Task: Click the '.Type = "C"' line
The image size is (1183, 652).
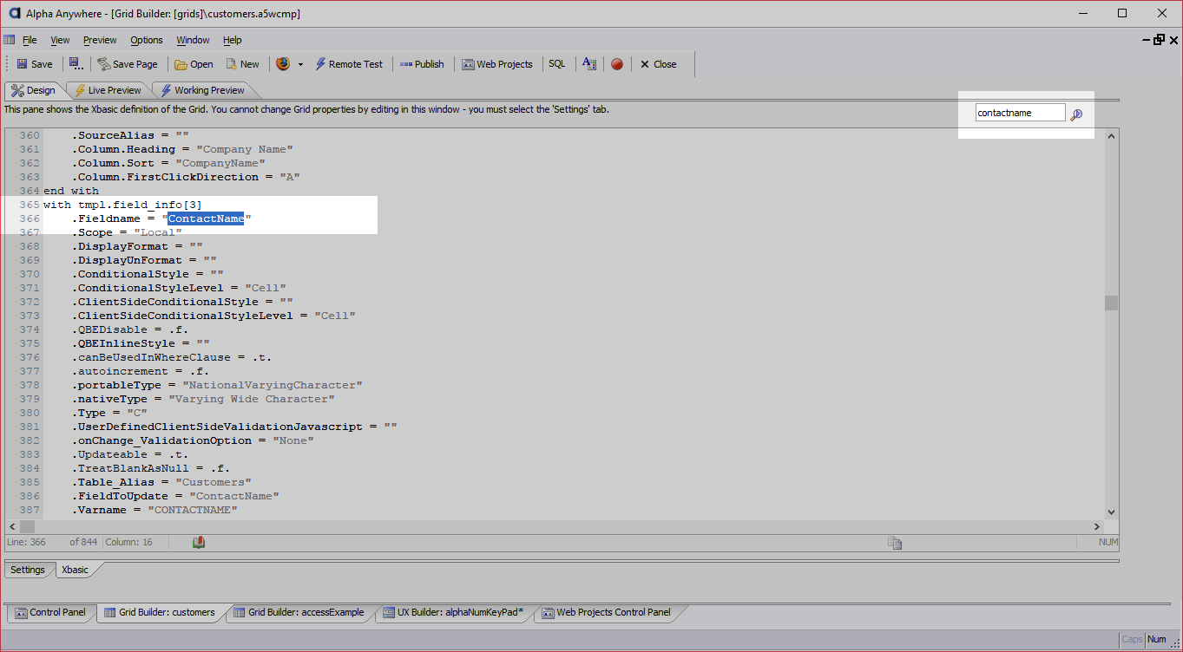Action: [x=109, y=413]
